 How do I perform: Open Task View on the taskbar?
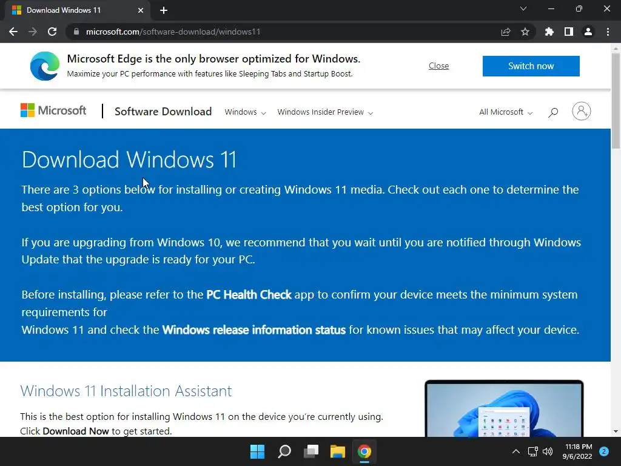pyautogui.click(x=311, y=451)
